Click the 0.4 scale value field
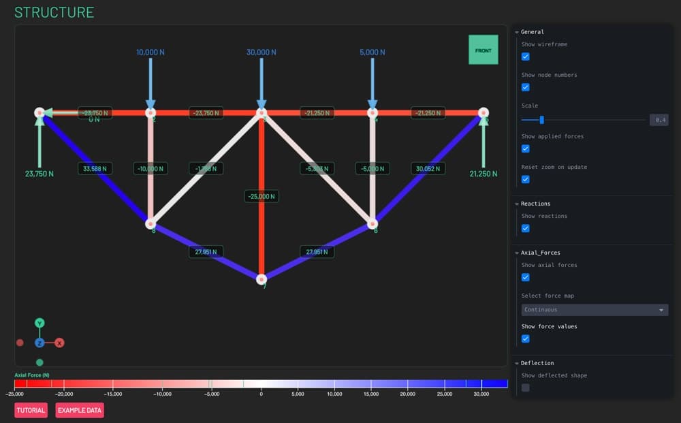681x423 pixels. pyautogui.click(x=659, y=120)
